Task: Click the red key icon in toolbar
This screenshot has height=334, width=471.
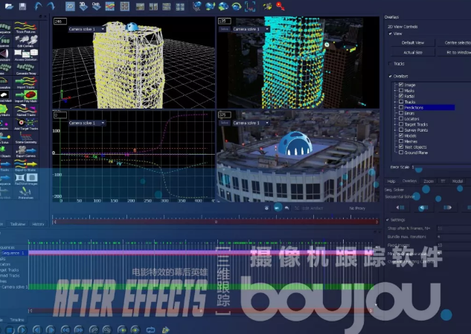Action: [281, 6]
